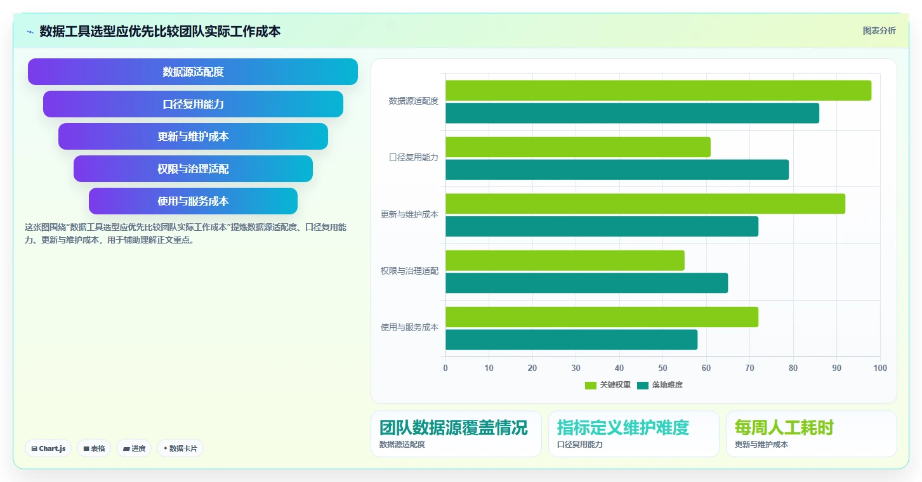Select the 使用与服务成本 funnel bar
This screenshot has height=482, width=922.
click(193, 201)
